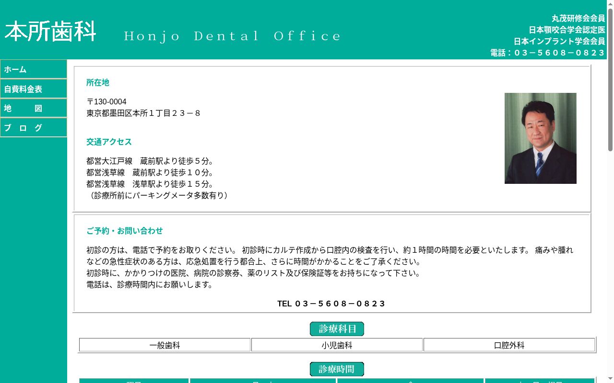Viewport: 614px width, 383px height.
Task: Select the 口腔外科 table cell
Action: click(x=509, y=345)
